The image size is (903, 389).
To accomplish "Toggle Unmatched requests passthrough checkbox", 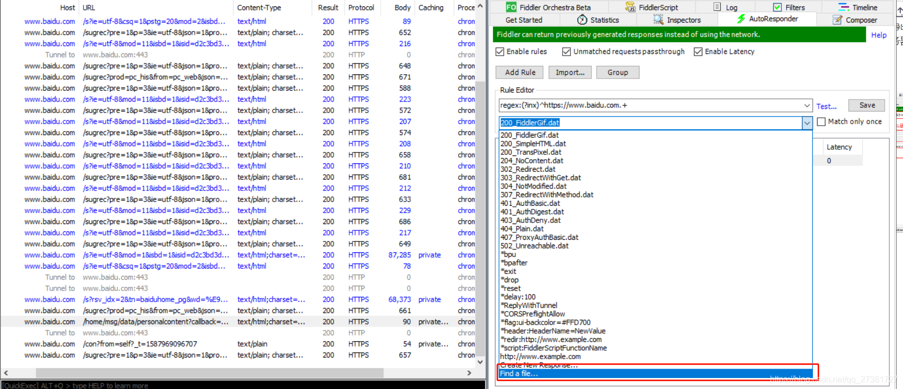I will pyautogui.click(x=566, y=52).
